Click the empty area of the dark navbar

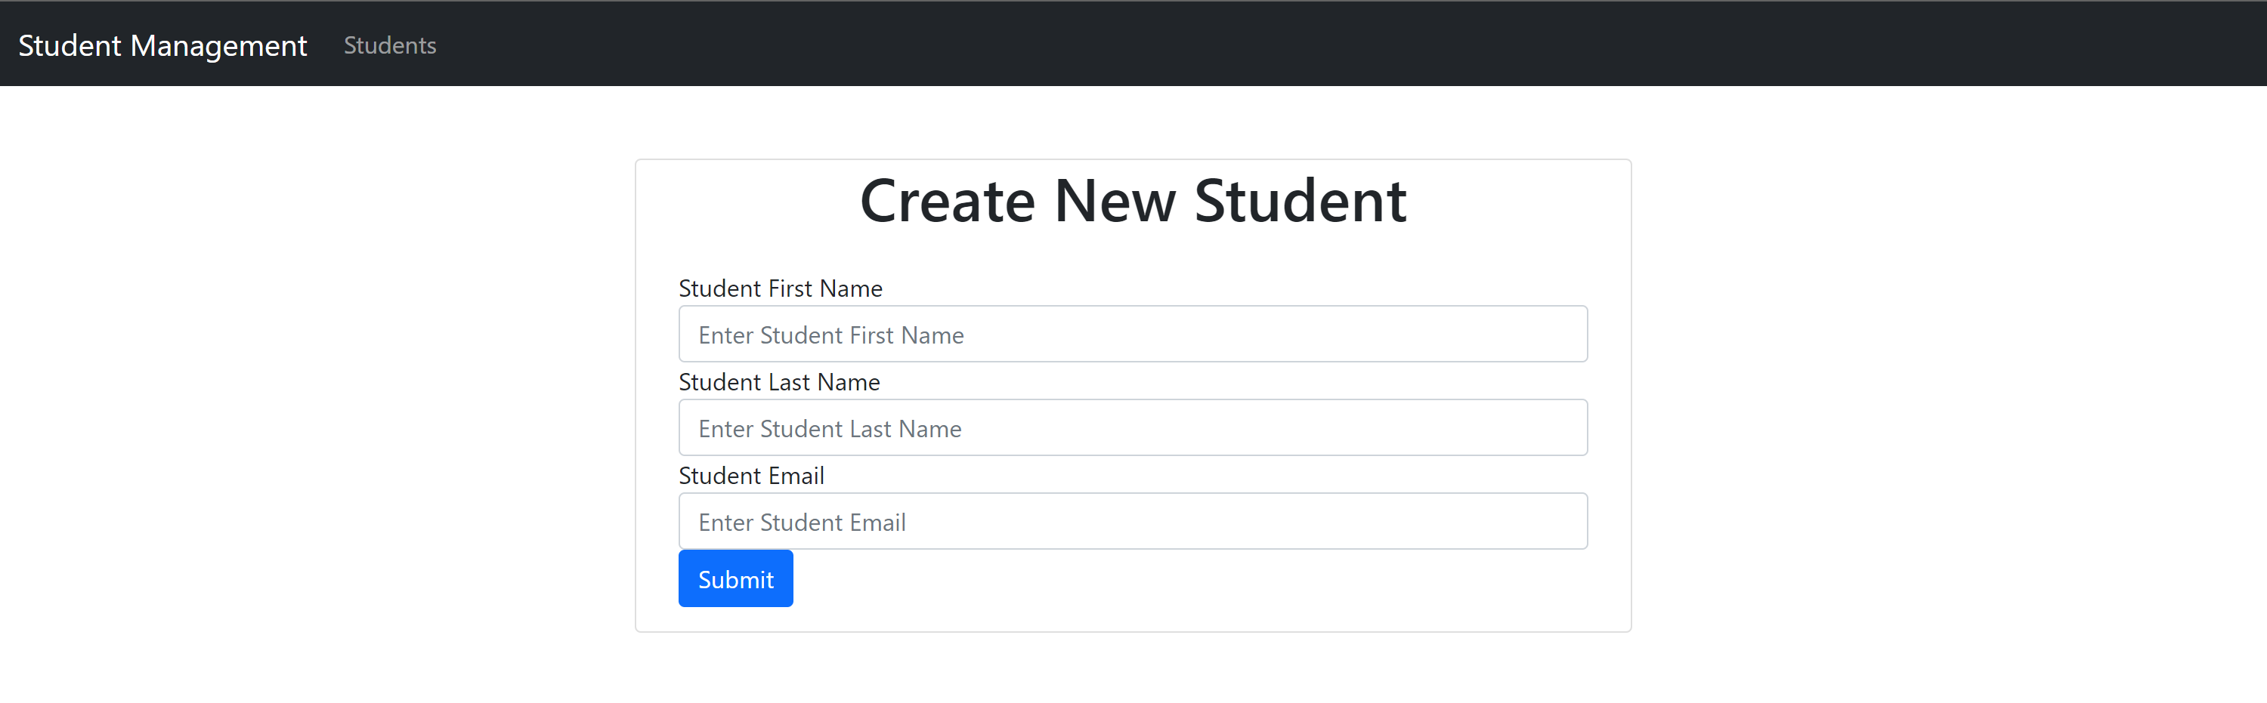(x=1320, y=44)
